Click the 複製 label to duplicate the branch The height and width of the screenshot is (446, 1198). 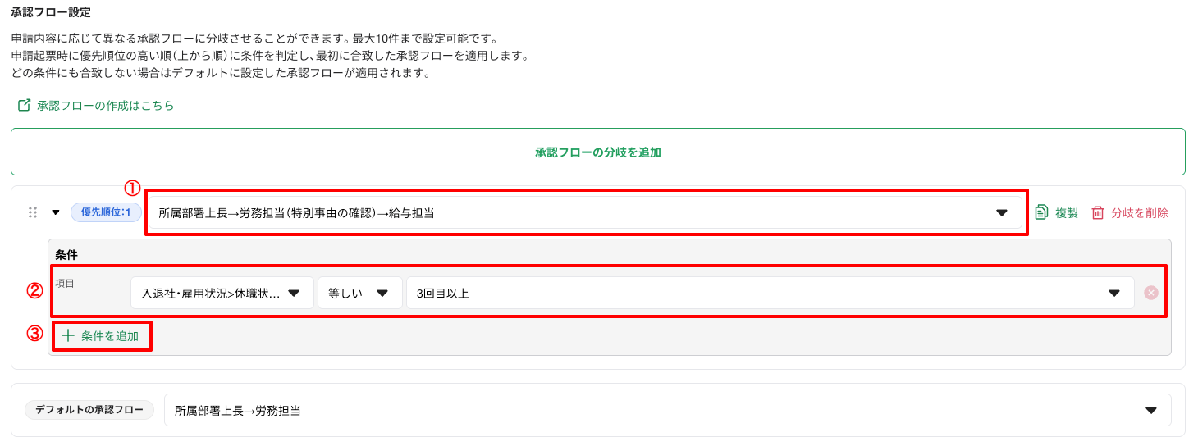(x=1067, y=212)
